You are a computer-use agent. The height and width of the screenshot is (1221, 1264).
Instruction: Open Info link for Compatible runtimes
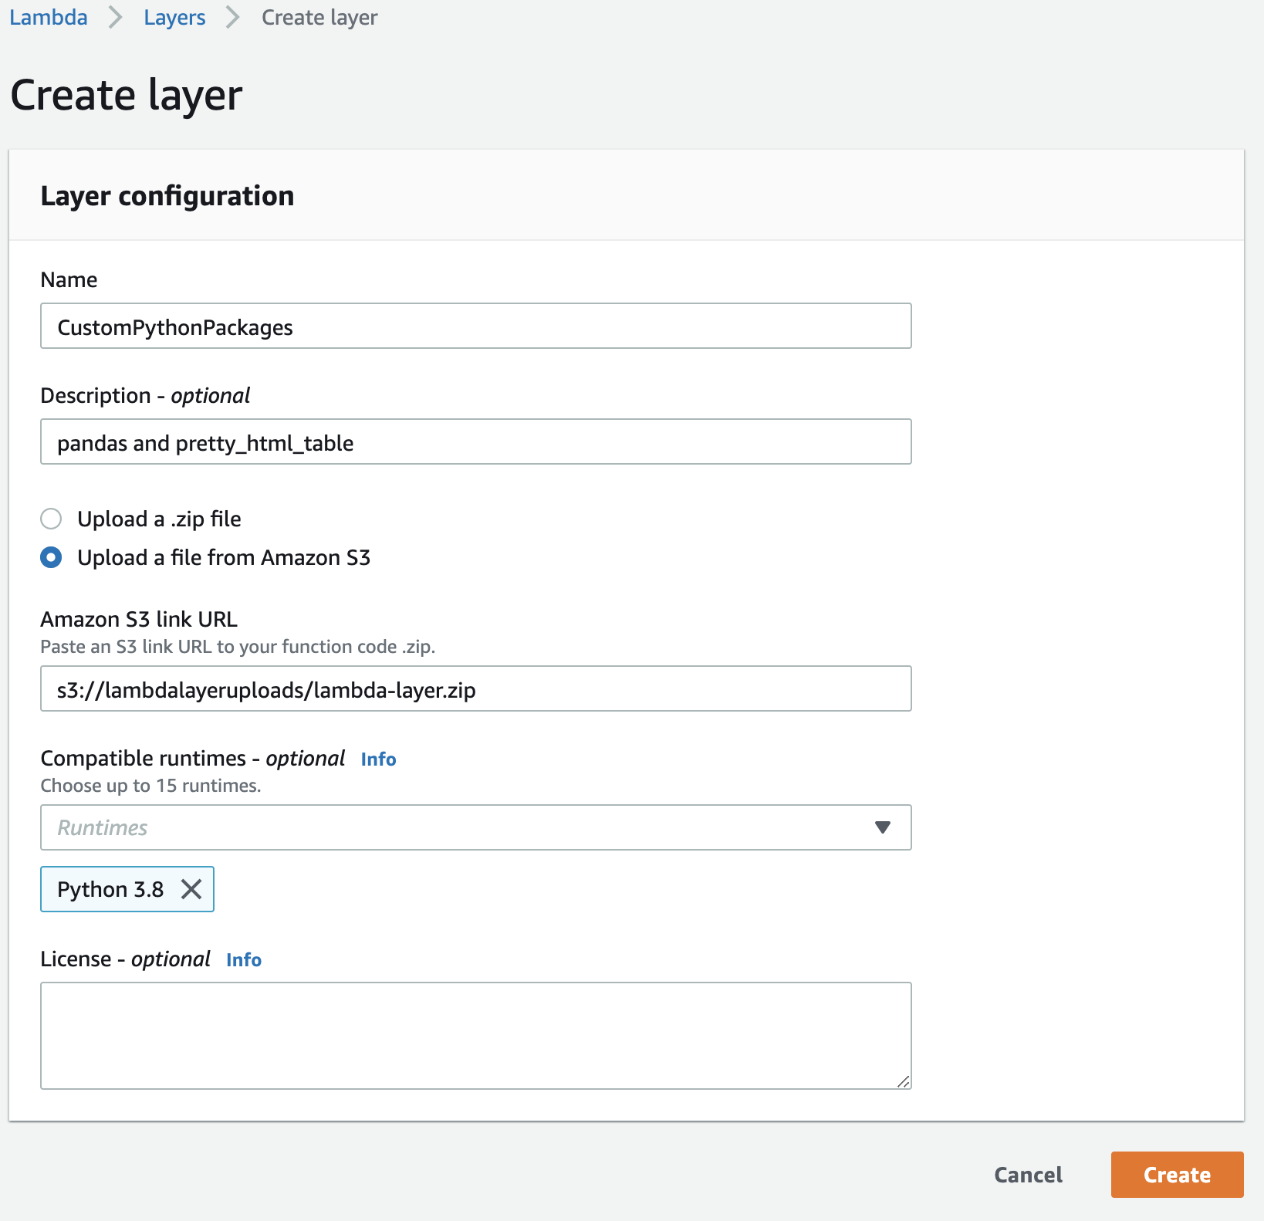click(x=378, y=759)
